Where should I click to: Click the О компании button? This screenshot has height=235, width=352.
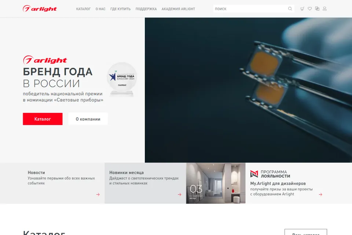88,119
